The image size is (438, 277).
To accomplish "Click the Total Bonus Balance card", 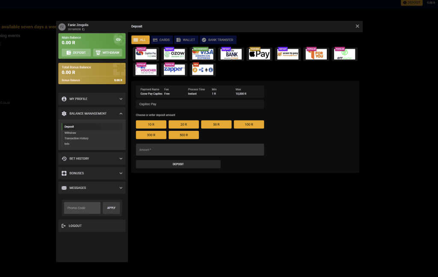I will click(x=92, y=74).
